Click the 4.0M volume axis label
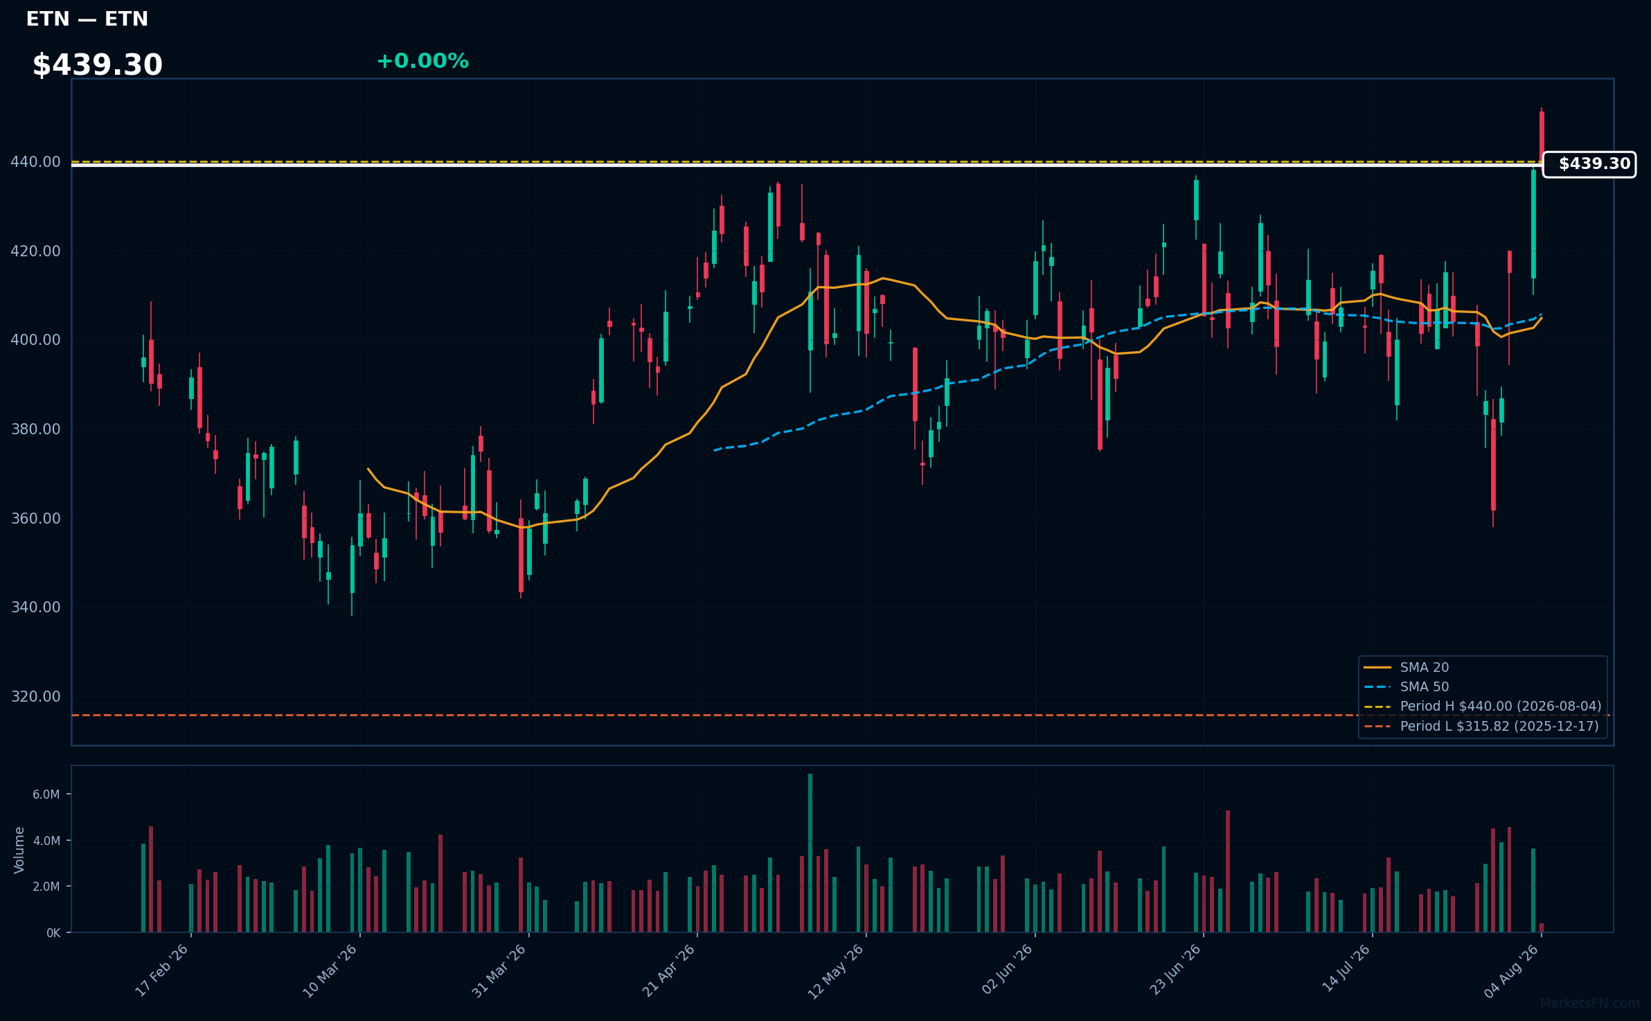The height and width of the screenshot is (1021, 1651). click(x=46, y=841)
